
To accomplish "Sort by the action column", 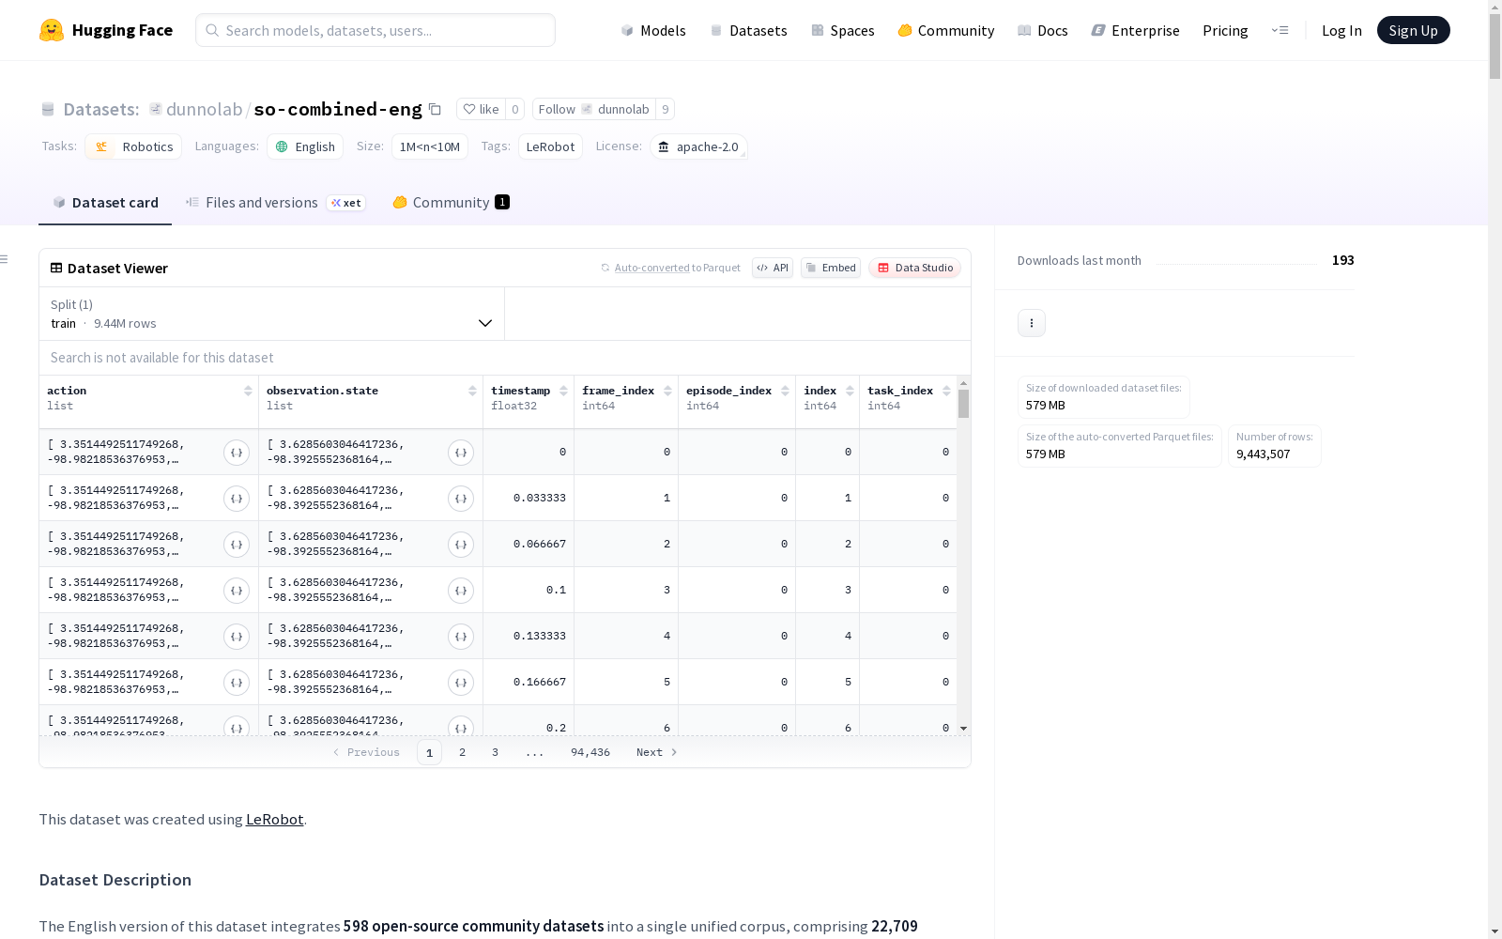I will click(248, 391).
